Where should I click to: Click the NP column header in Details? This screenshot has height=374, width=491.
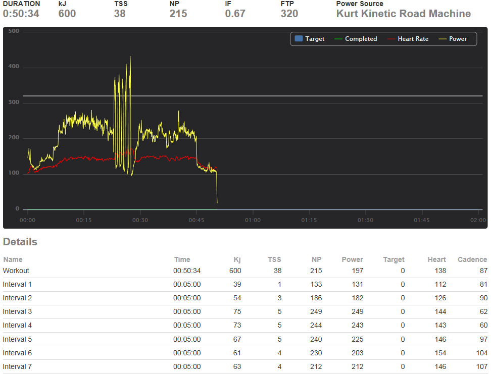[316, 259]
